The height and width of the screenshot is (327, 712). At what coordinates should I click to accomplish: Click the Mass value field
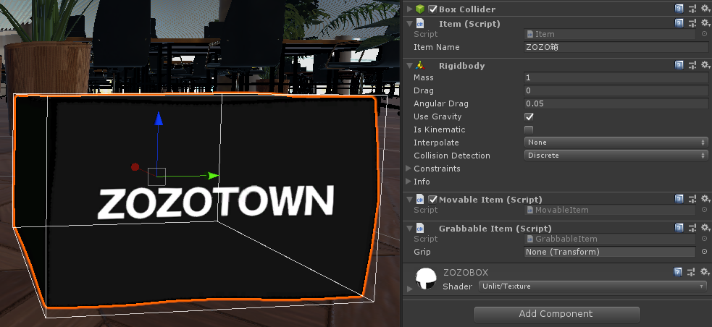pyautogui.click(x=616, y=77)
